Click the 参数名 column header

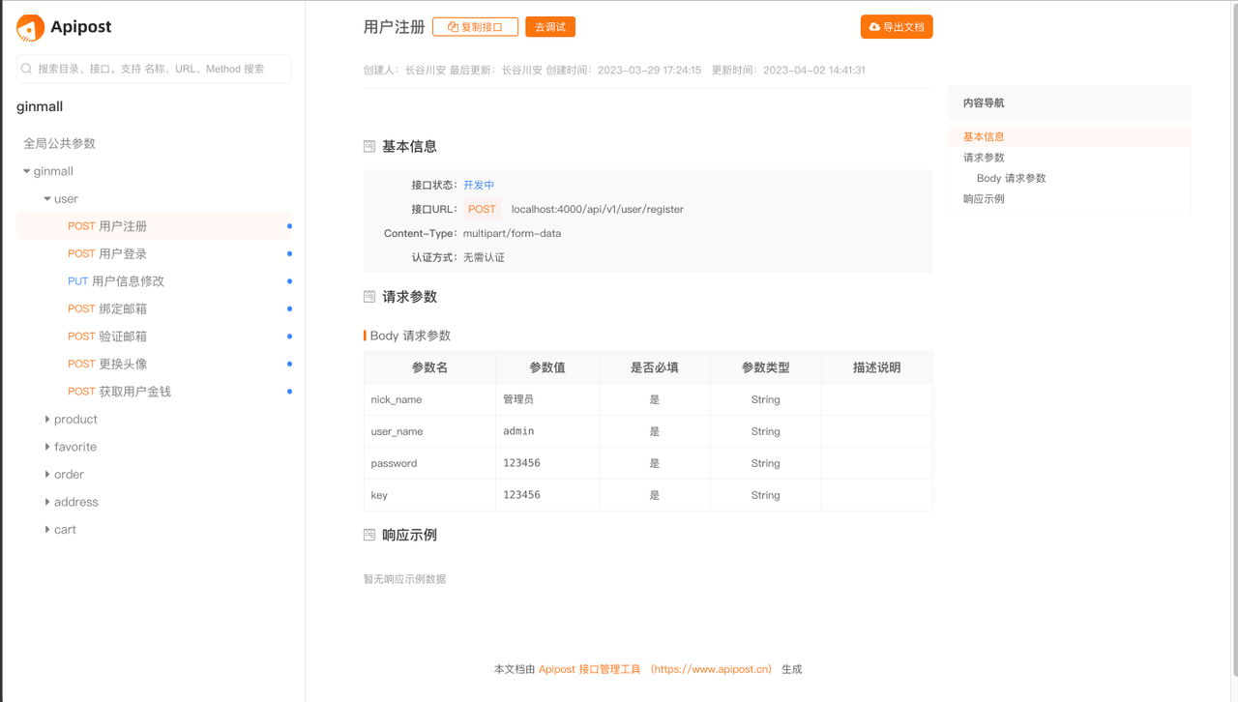429,367
